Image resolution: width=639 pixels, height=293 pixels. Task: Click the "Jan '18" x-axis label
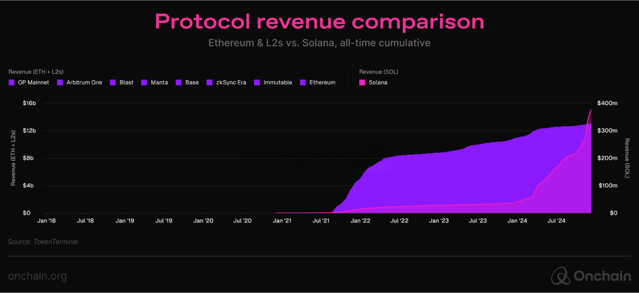[46, 221]
